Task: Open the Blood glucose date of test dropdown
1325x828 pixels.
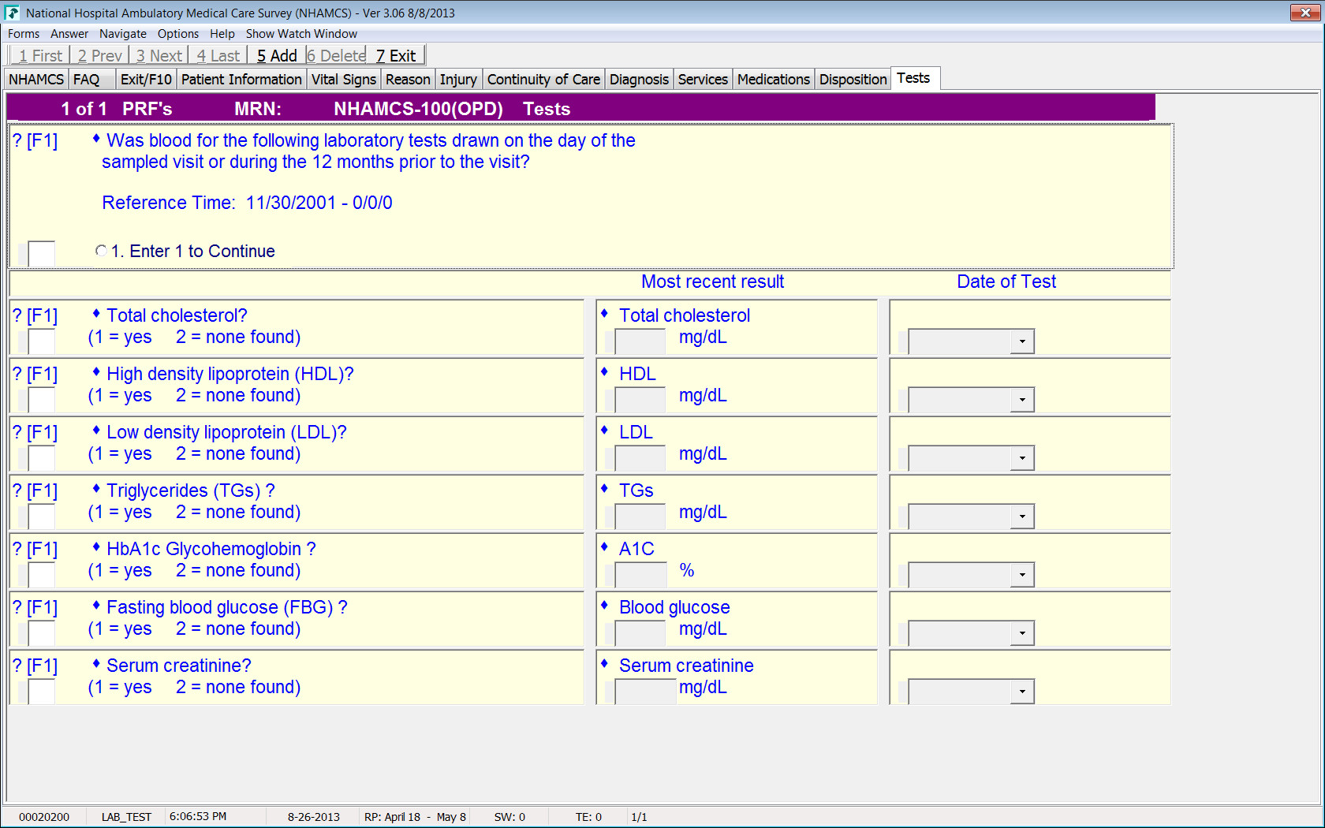Action: [x=1022, y=633]
